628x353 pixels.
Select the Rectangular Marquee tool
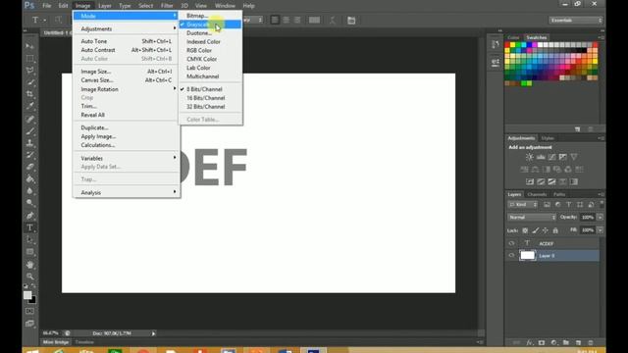[29, 59]
